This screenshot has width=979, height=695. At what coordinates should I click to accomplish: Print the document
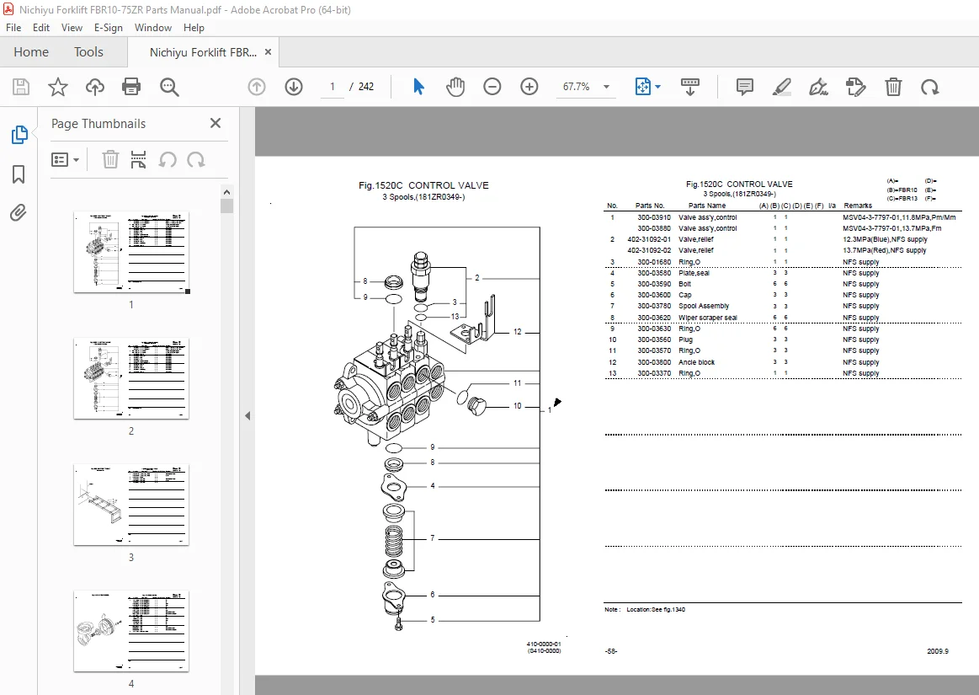click(x=131, y=87)
